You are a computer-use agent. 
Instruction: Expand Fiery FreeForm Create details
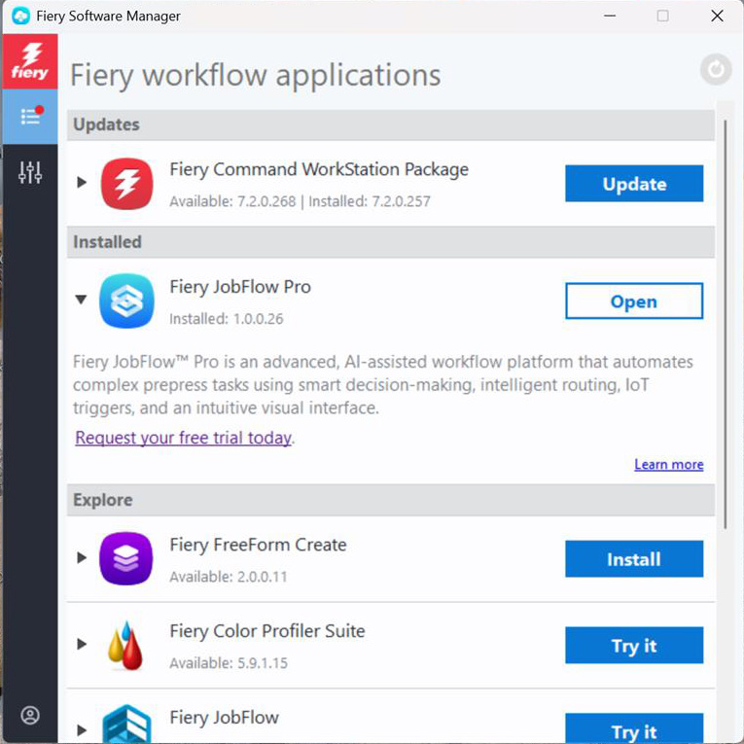pyautogui.click(x=82, y=557)
